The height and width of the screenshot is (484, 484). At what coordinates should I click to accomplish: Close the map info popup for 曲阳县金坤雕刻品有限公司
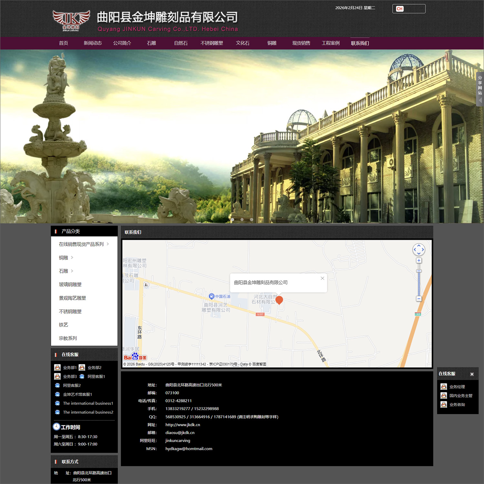[x=322, y=278]
